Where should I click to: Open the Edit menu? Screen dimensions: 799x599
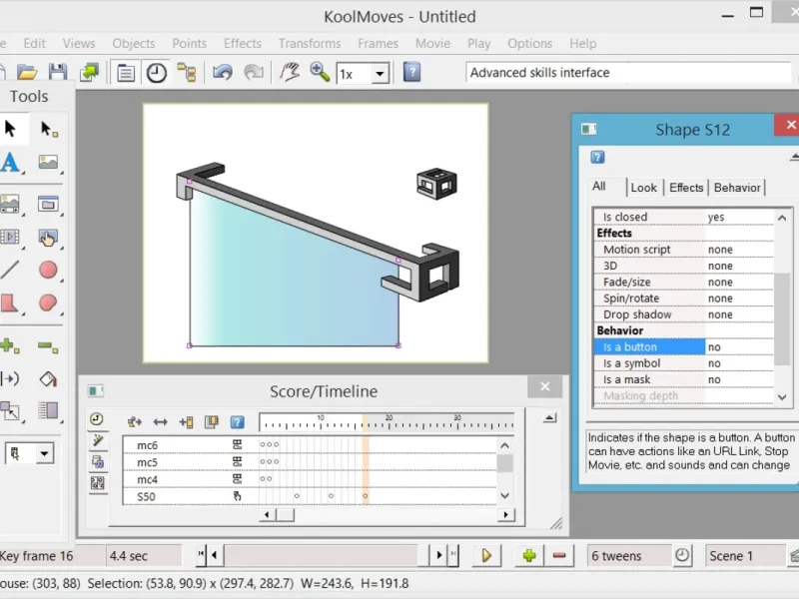(34, 43)
